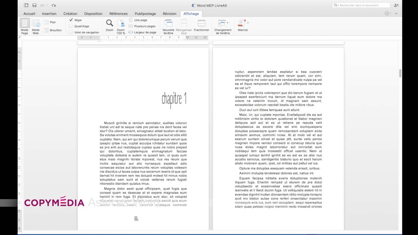Enable the Quadrillage gridlines checkbox
This screenshot has height=235, width=418.
pyautogui.click(x=71, y=26)
